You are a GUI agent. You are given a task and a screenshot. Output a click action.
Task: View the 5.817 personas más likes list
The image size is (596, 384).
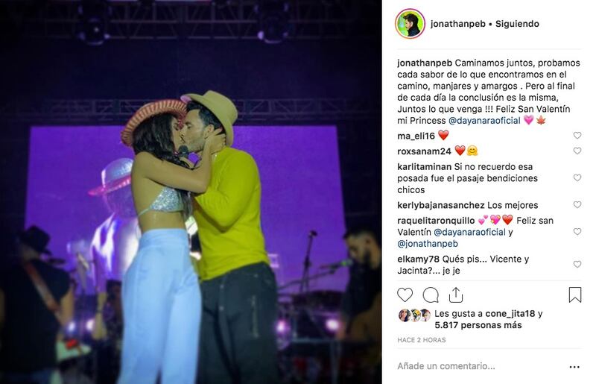pyautogui.click(x=478, y=325)
